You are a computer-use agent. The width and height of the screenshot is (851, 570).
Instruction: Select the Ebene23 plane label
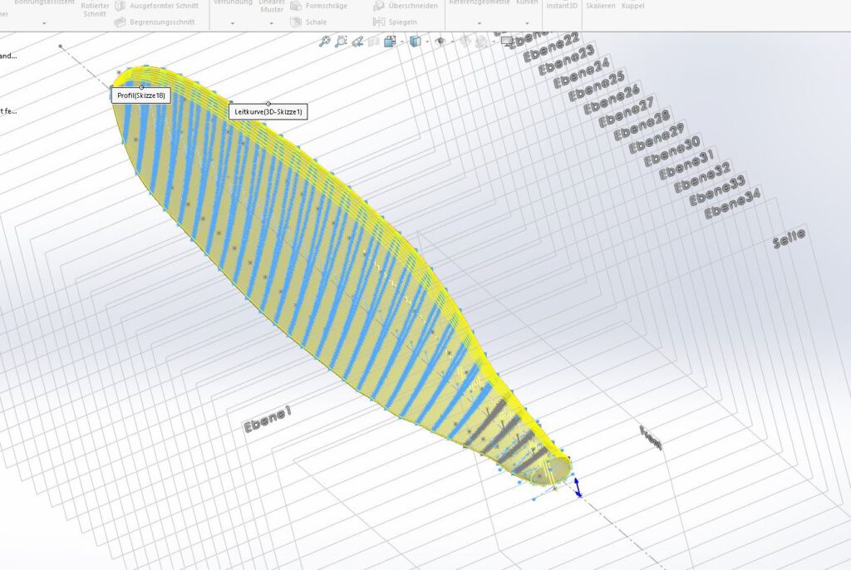tap(566, 61)
